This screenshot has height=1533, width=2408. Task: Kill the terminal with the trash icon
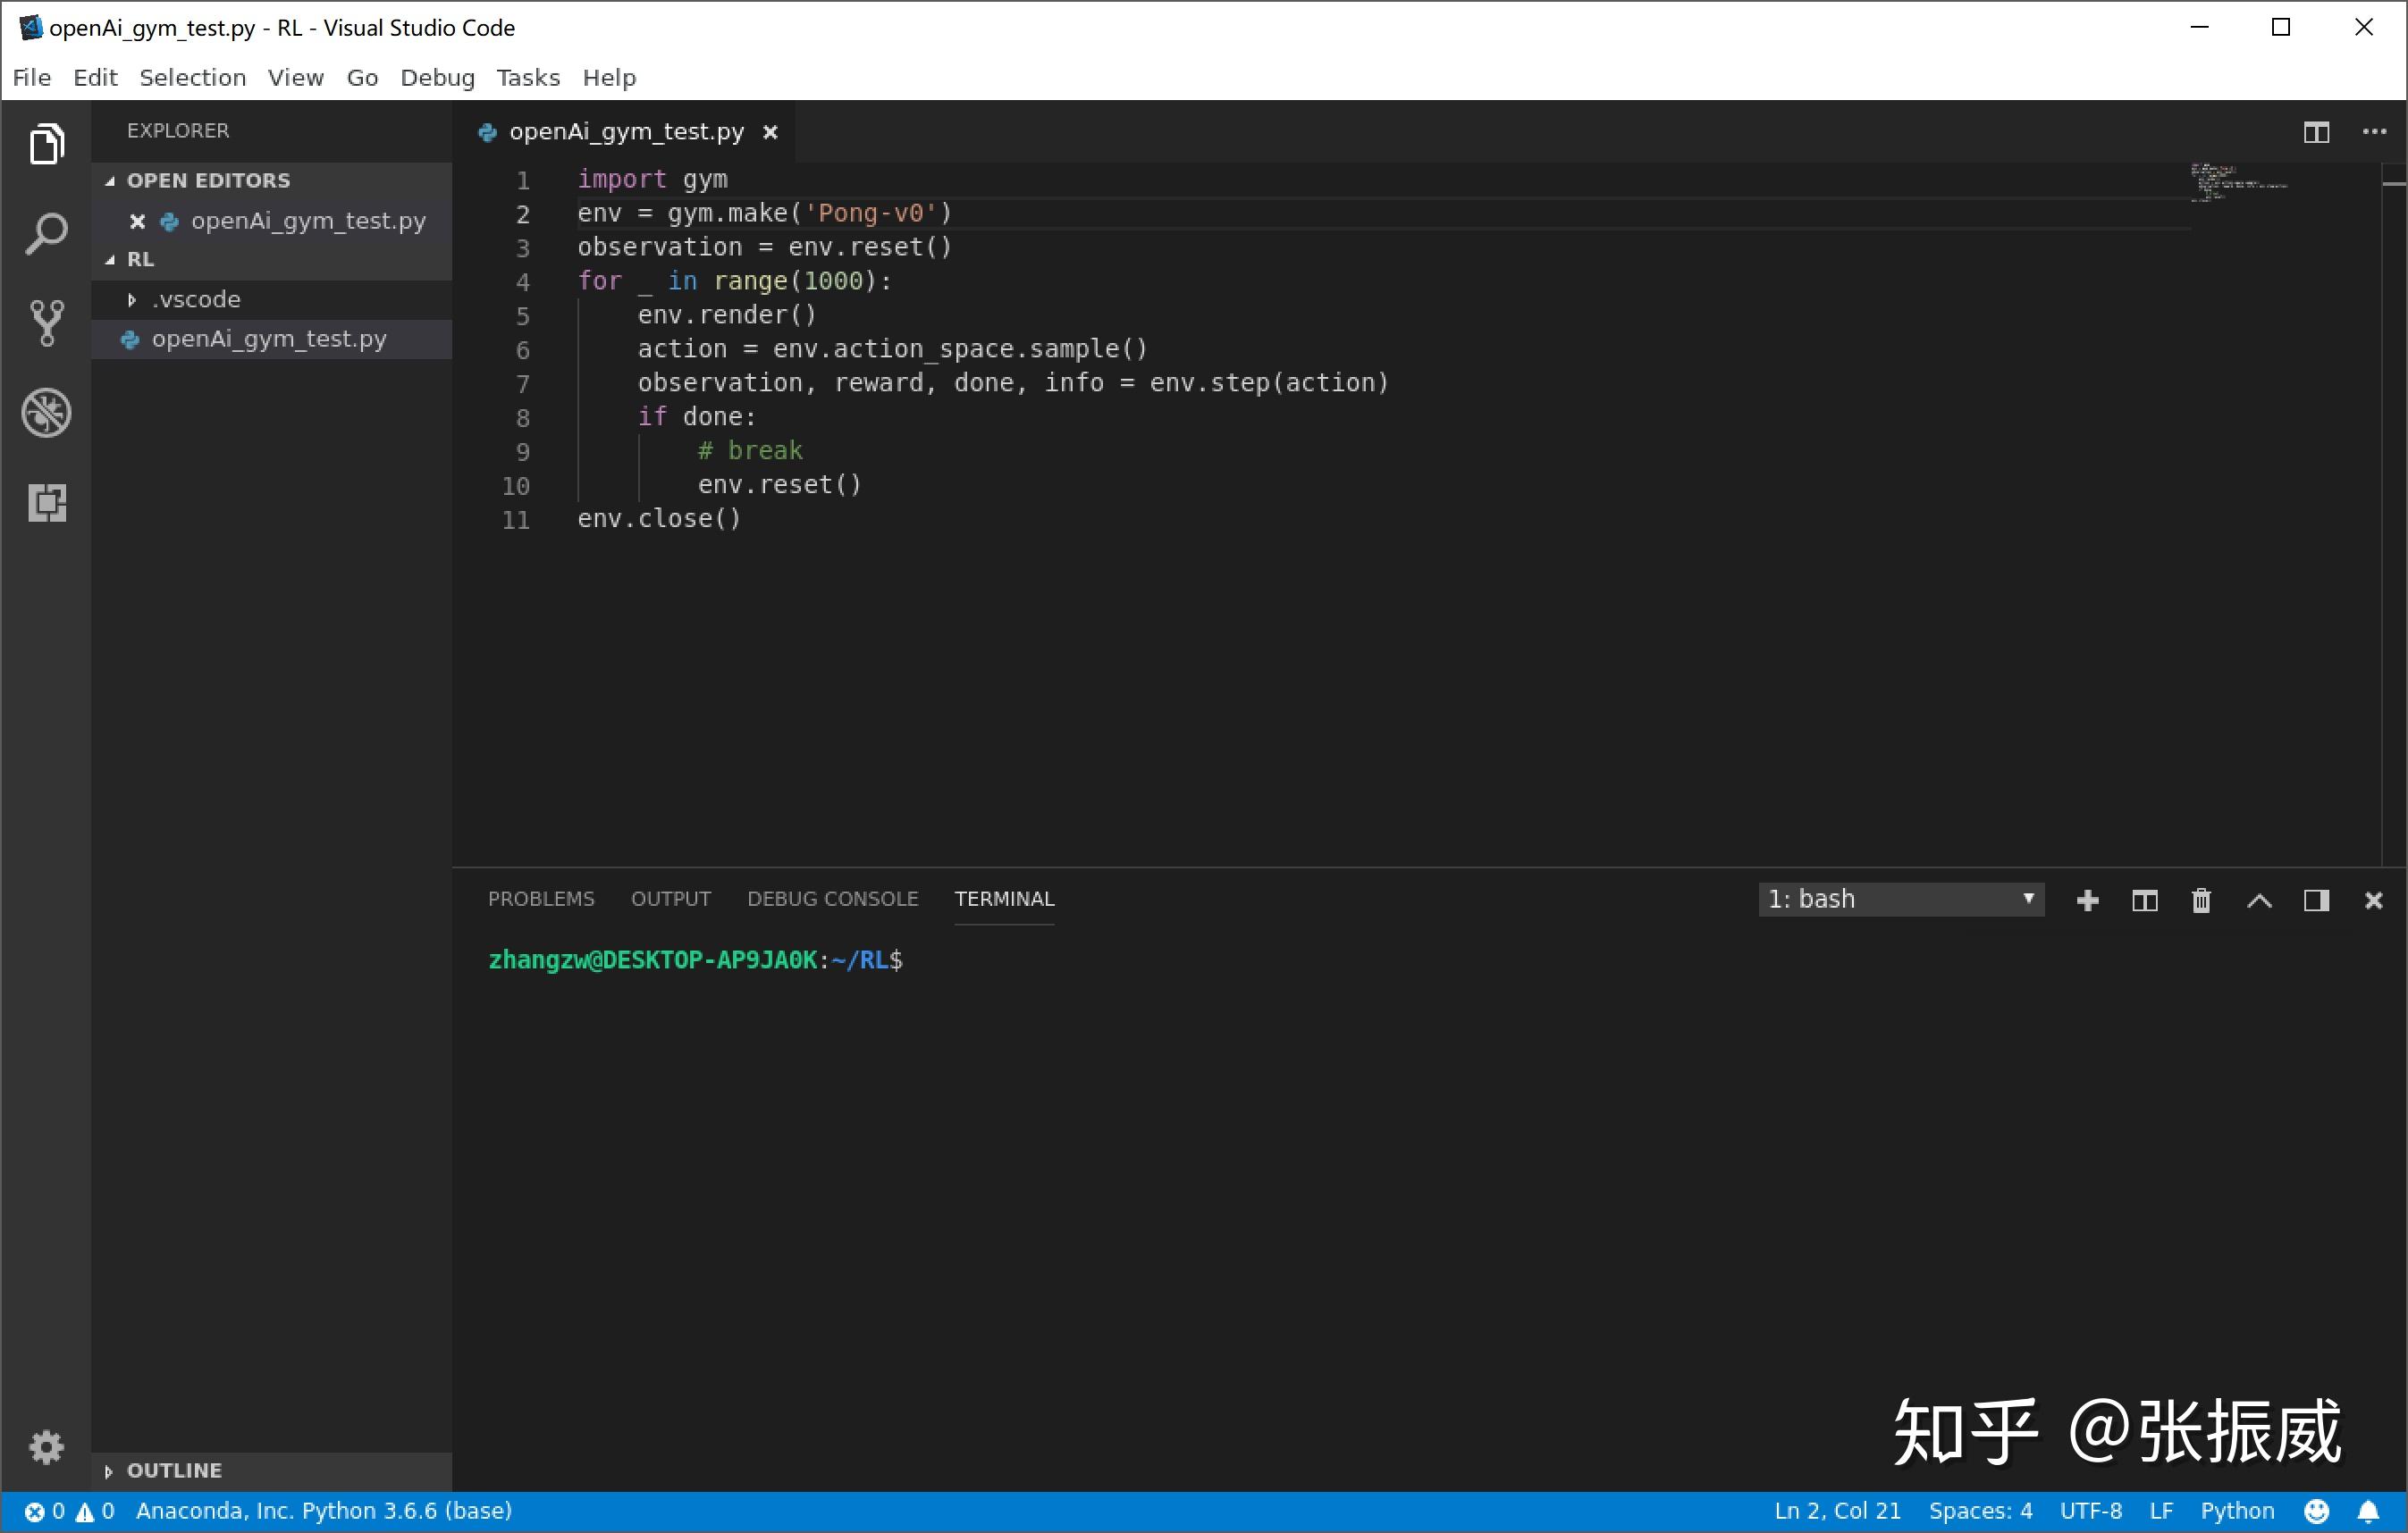coord(2201,901)
